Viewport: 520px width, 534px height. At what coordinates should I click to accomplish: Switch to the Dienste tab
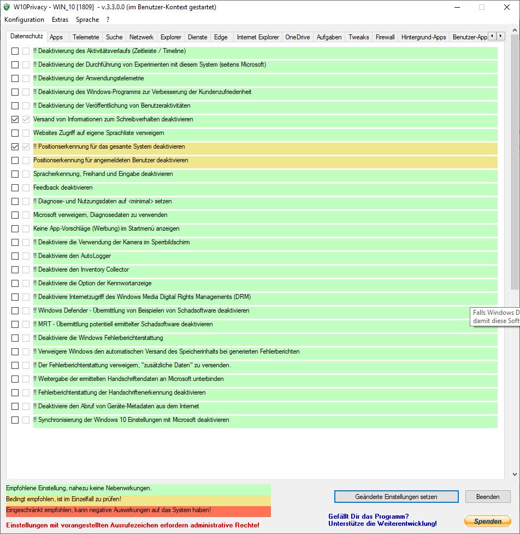pos(197,37)
